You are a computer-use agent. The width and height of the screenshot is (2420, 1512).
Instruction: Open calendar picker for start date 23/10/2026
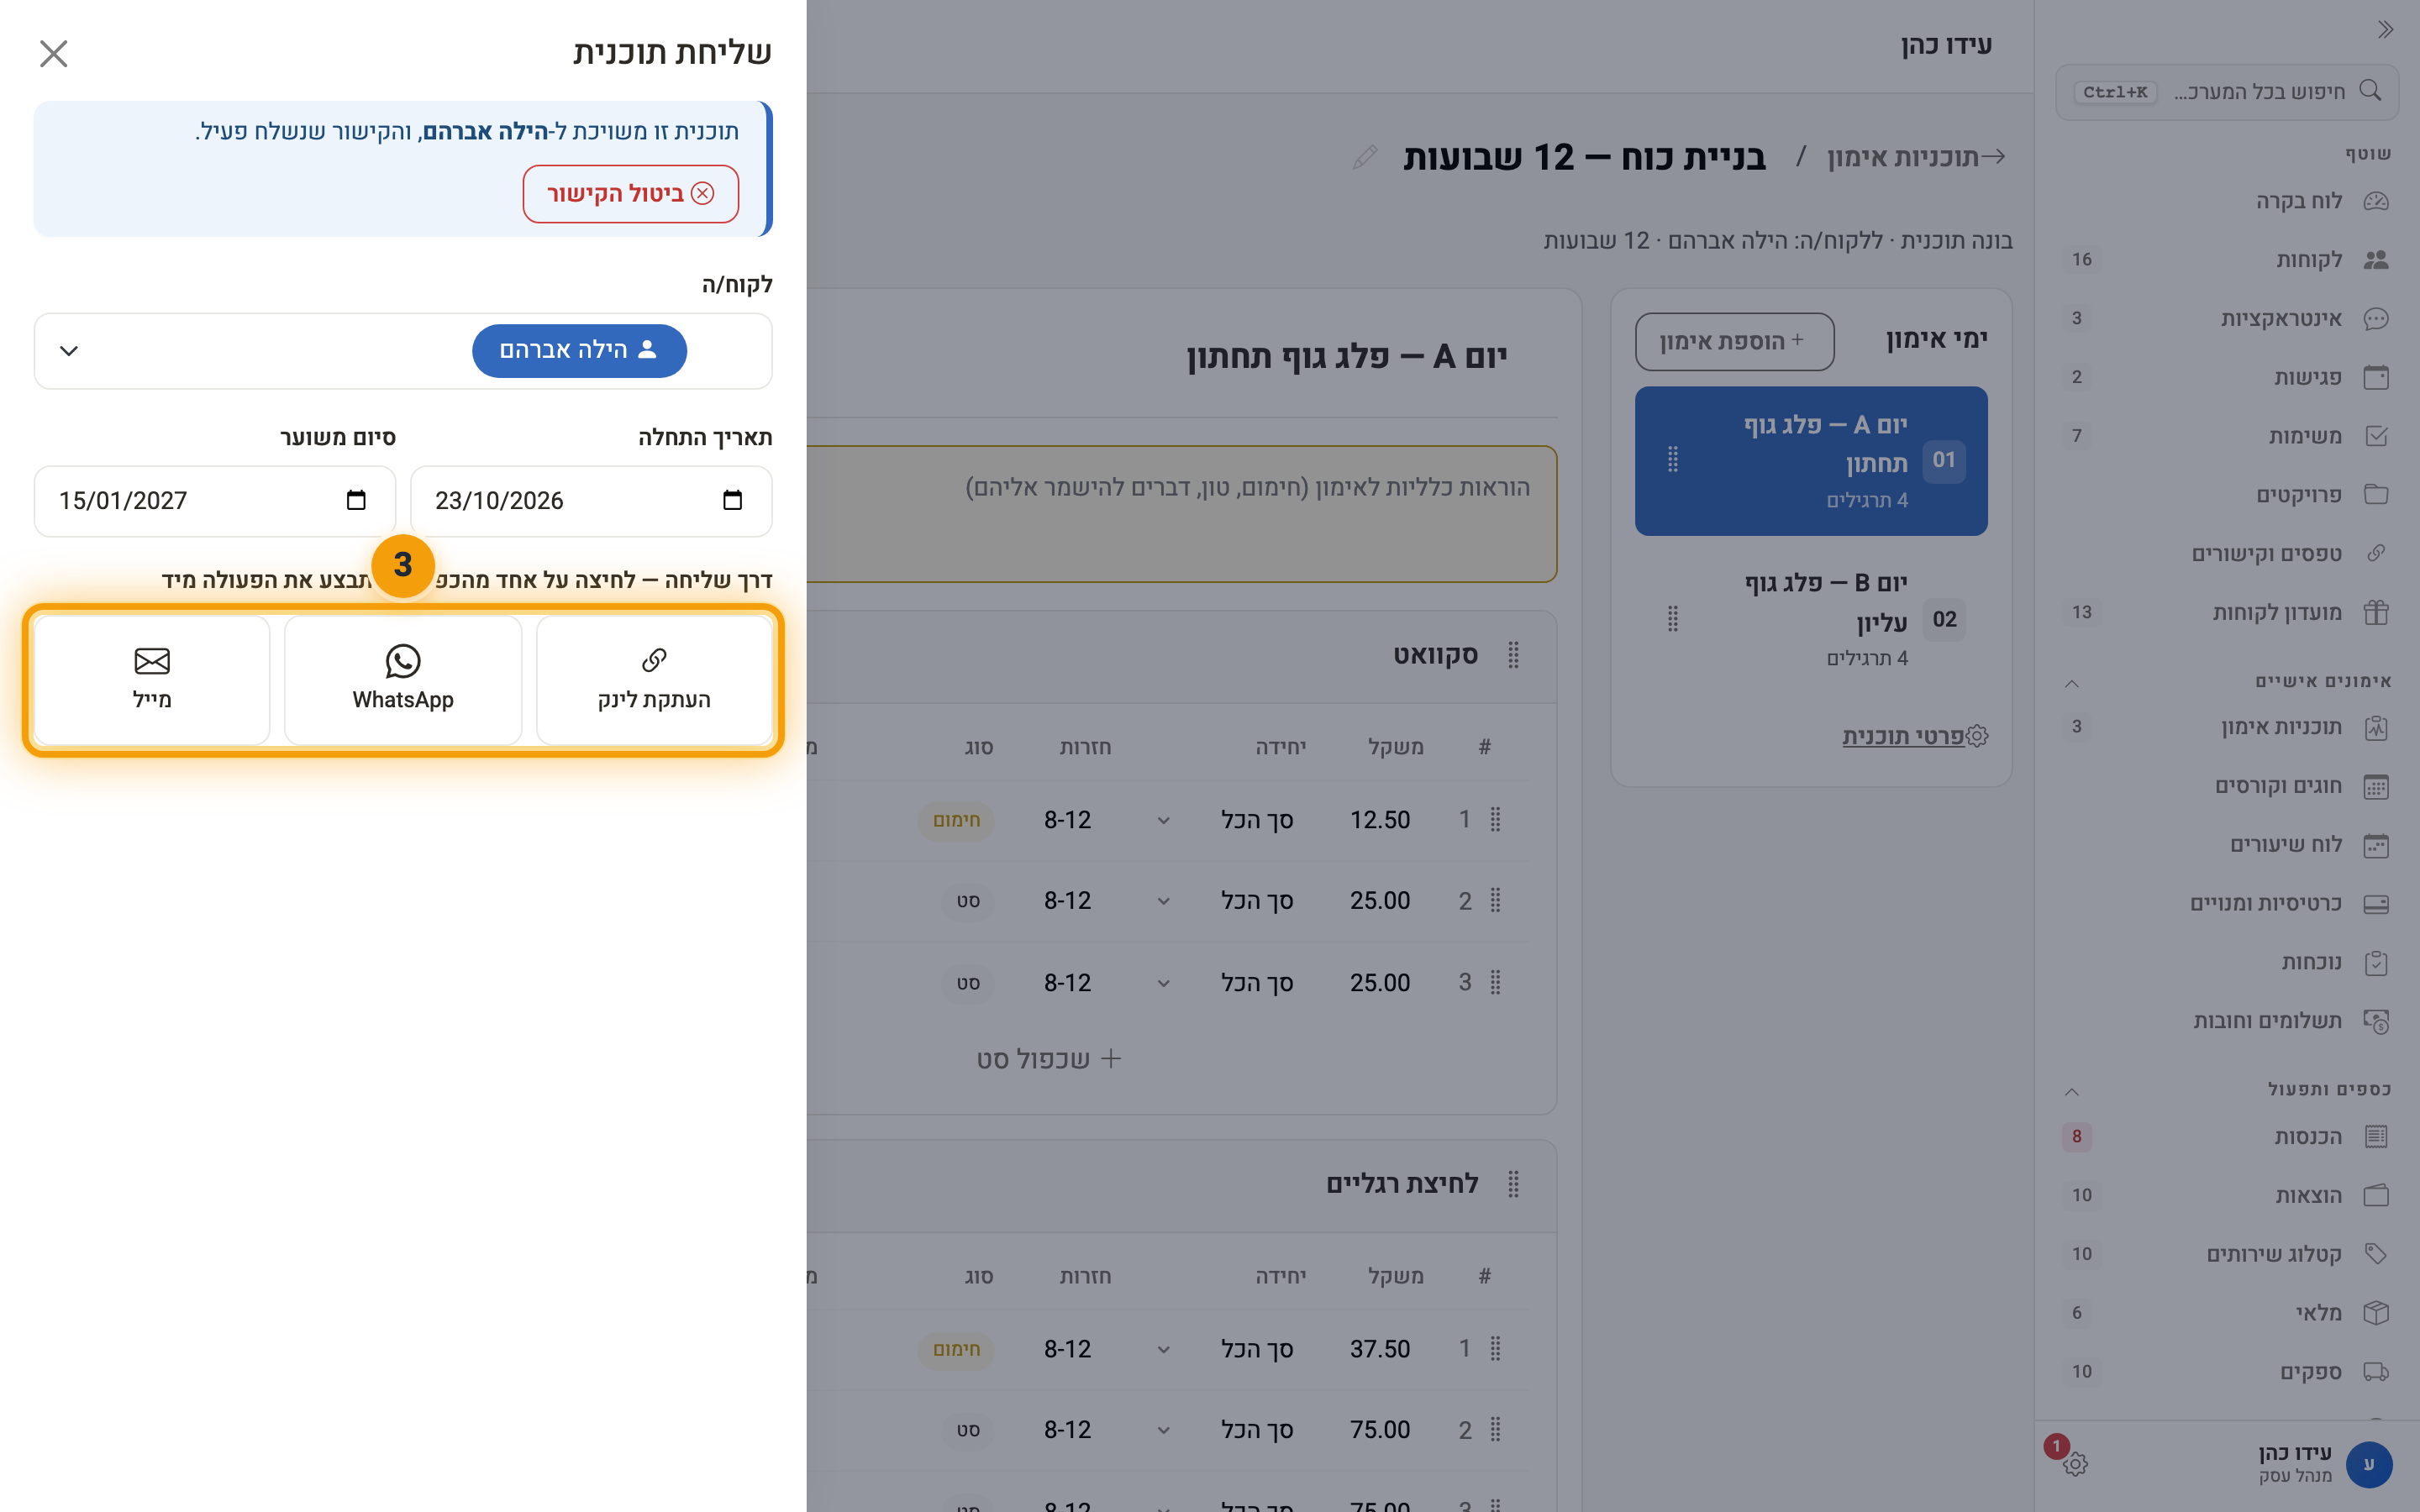pos(732,500)
